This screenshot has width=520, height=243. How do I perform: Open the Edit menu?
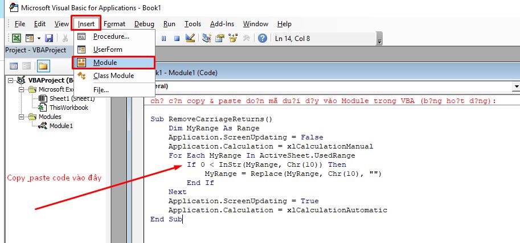[x=40, y=24]
